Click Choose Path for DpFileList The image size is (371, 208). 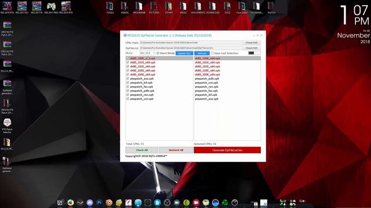tap(252, 48)
